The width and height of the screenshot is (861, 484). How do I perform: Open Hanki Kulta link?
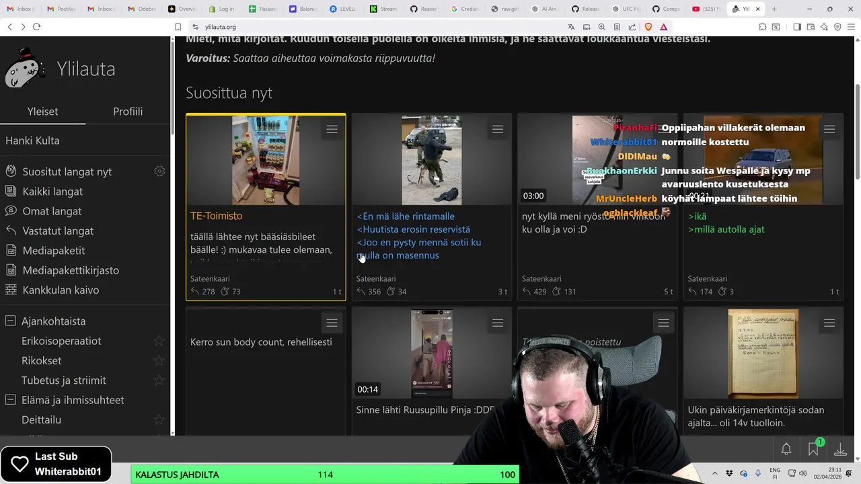click(32, 140)
